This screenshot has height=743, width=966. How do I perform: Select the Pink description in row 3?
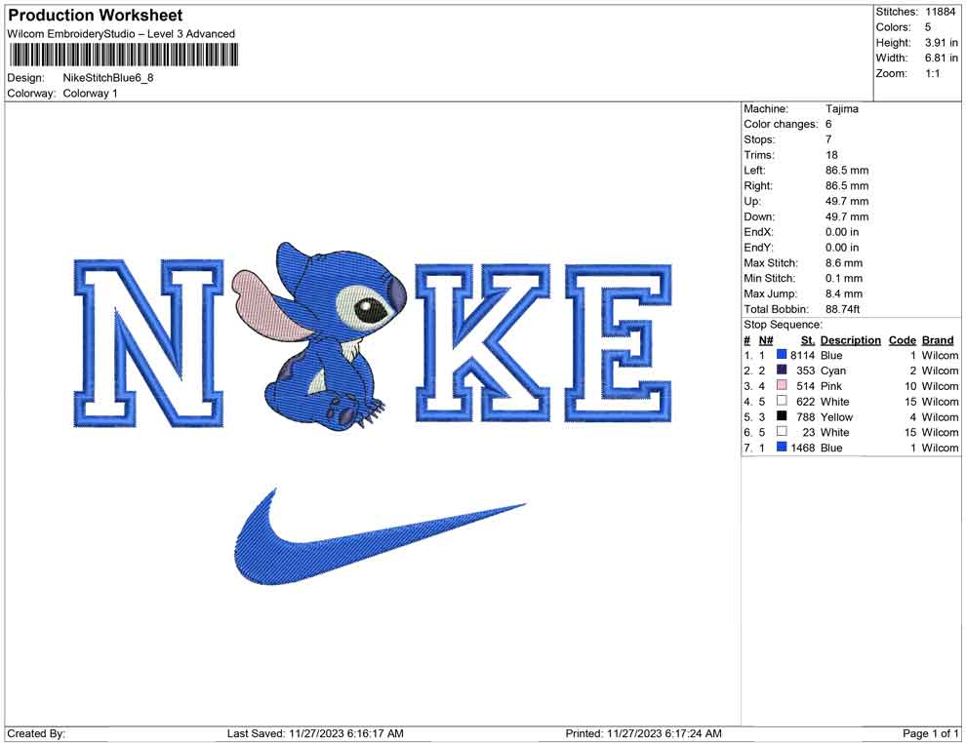831,386
